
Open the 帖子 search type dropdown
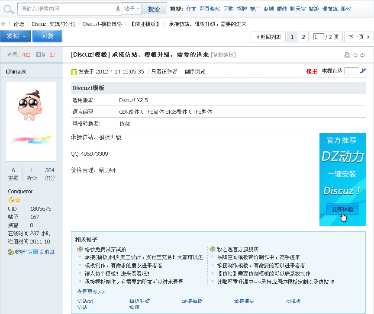coord(132,9)
